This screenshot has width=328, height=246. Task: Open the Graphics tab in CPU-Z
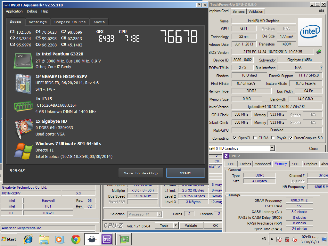point(310,164)
